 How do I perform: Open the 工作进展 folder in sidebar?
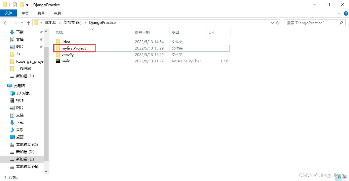[x=24, y=69]
